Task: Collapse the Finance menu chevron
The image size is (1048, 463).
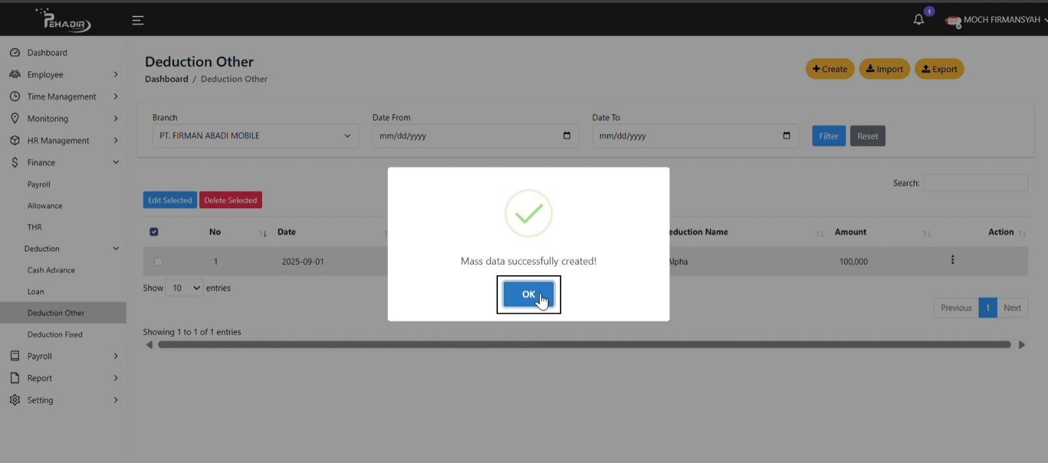Action: (116, 162)
